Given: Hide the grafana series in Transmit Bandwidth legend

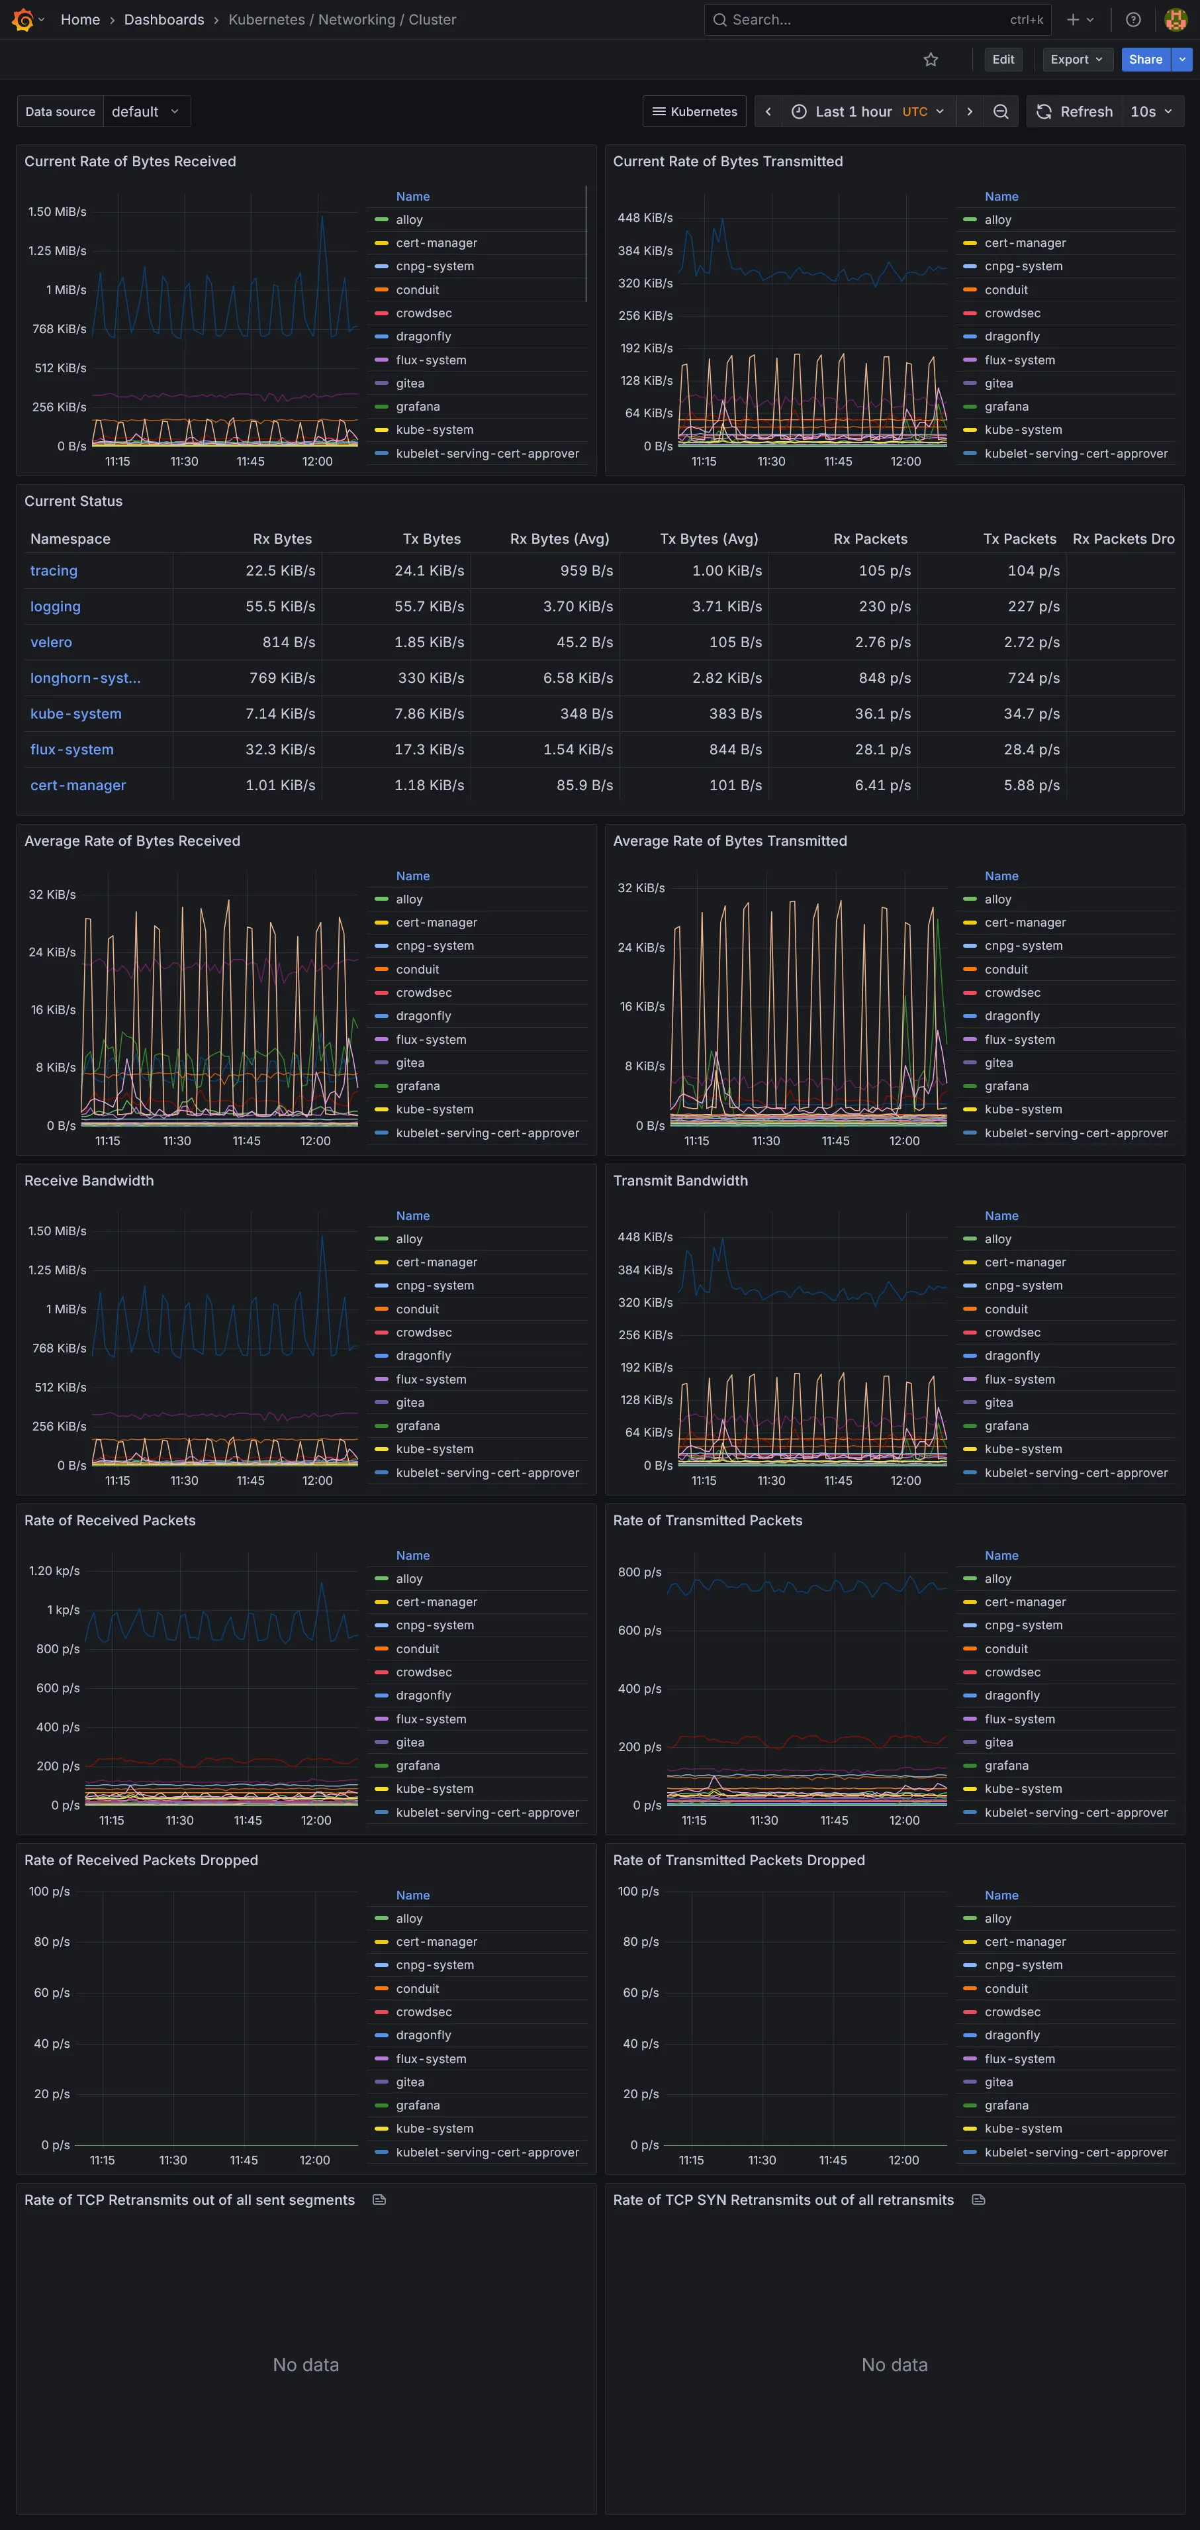Looking at the screenshot, I should (x=1007, y=1425).
